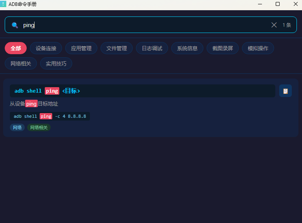
Task: Click the magnifier search icon
Action: pos(15,25)
